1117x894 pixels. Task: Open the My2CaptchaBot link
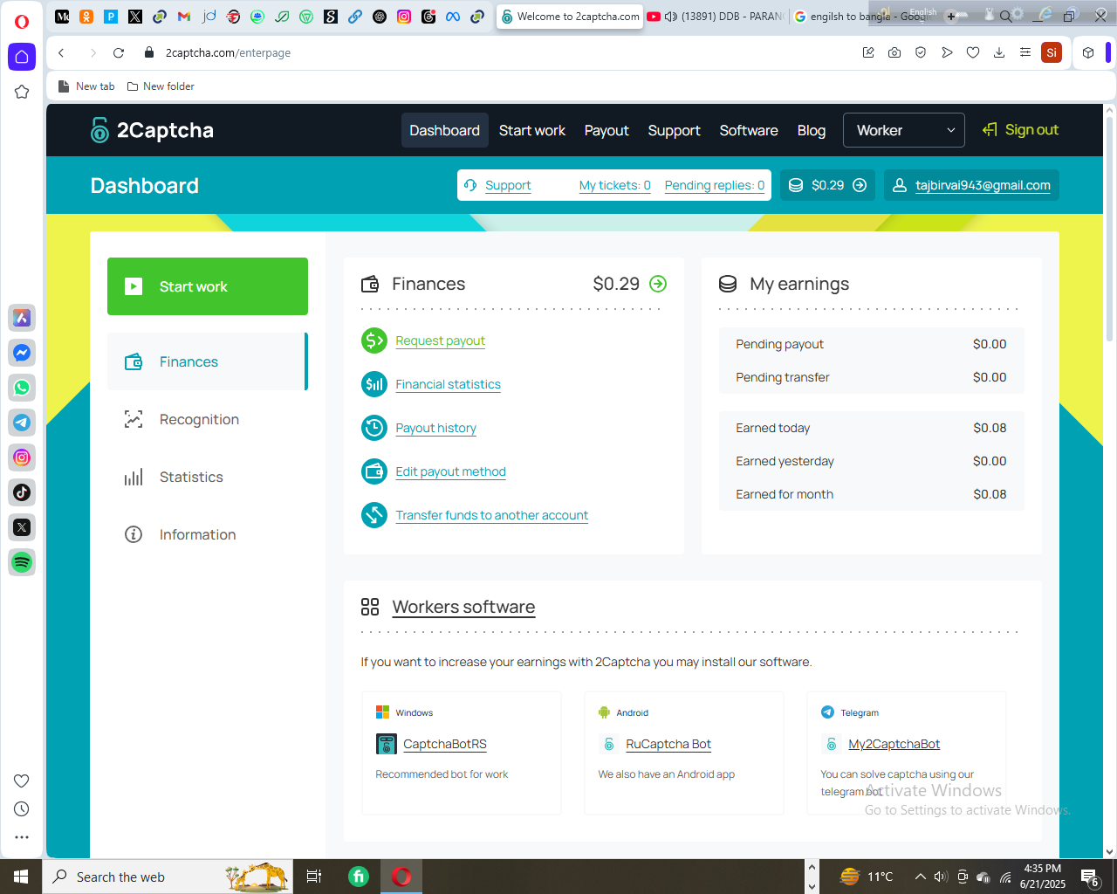(894, 744)
